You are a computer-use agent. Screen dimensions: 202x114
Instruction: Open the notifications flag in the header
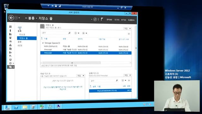[x=102, y=19]
